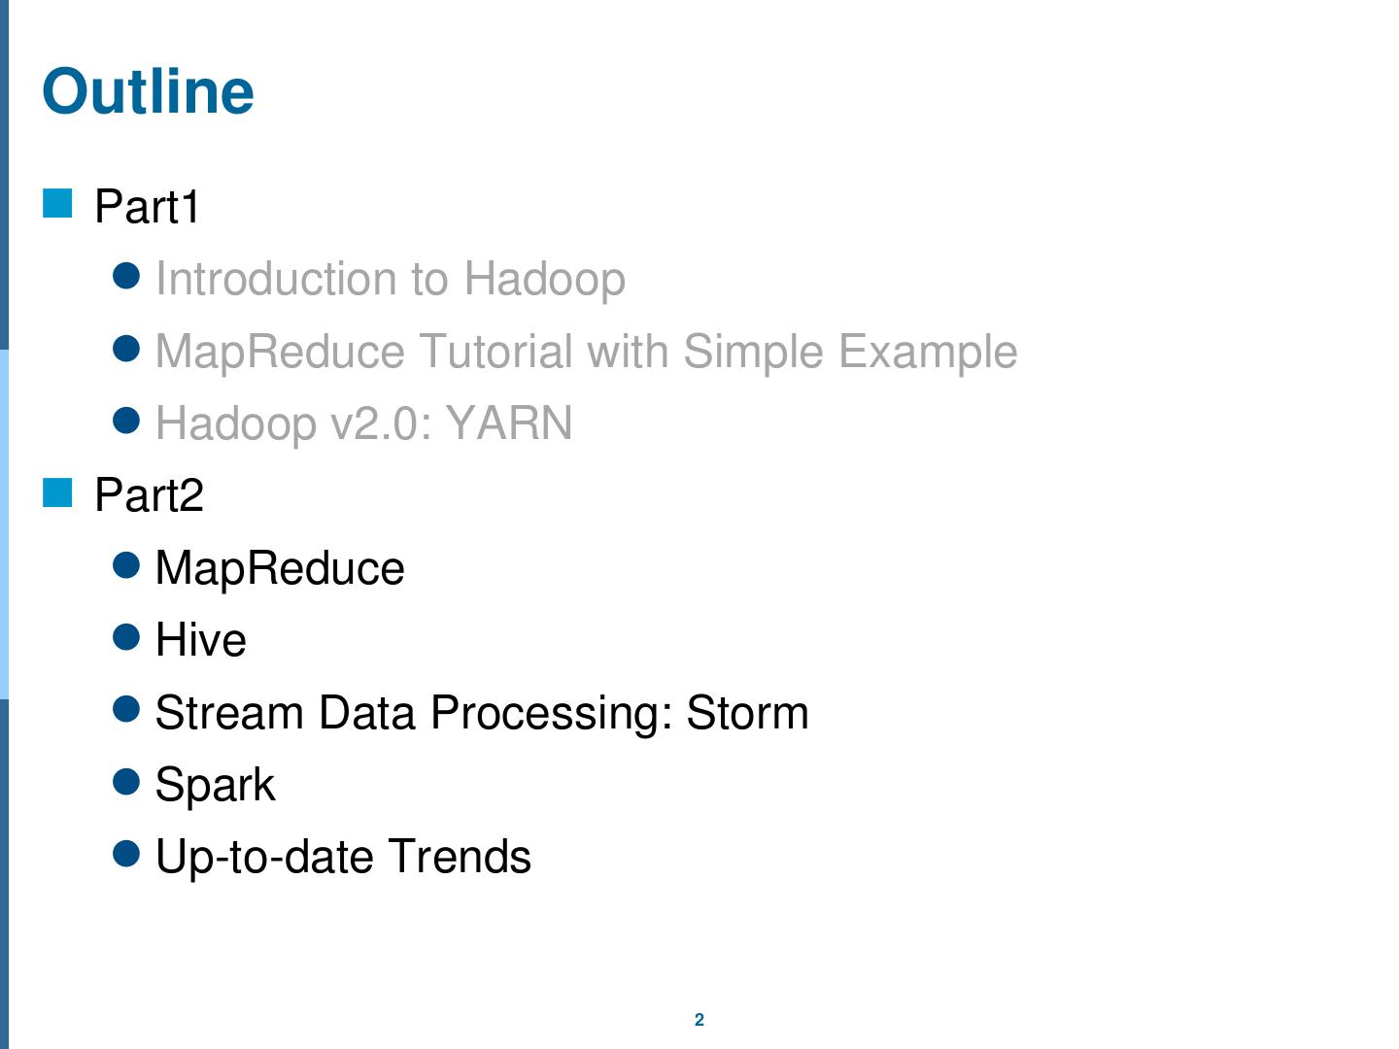Click the round bullet before Introduction to Hadoop
The image size is (1399, 1049).
pyautogui.click(x=126, y=276)
